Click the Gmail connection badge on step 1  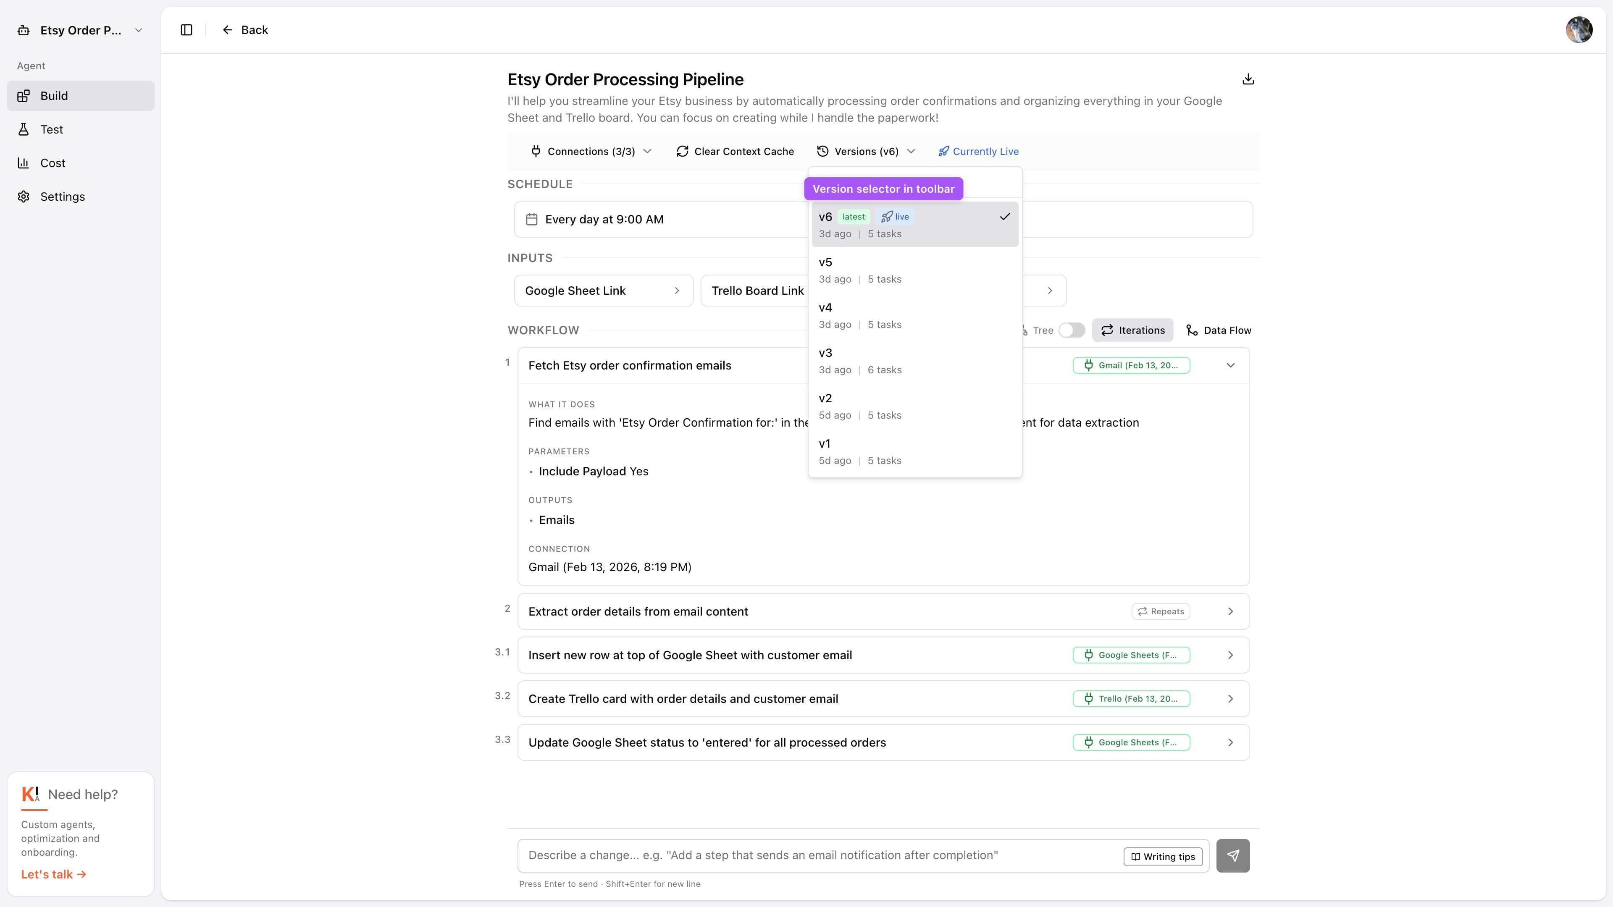point(1131,365)
